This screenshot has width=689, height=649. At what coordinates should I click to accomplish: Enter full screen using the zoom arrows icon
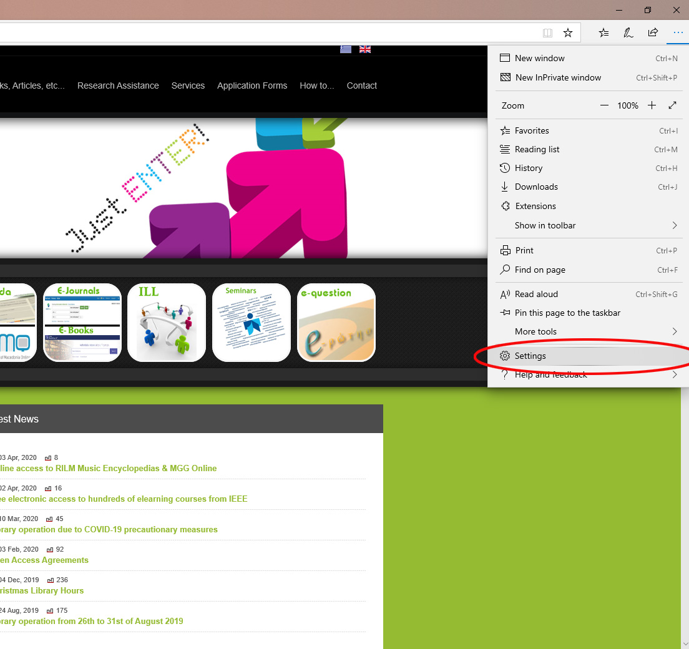coord(672,105)
